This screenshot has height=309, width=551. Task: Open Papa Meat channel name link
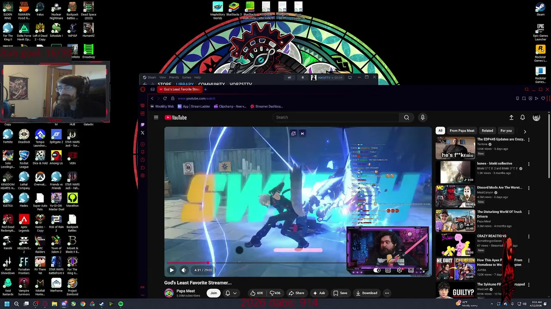186,291
